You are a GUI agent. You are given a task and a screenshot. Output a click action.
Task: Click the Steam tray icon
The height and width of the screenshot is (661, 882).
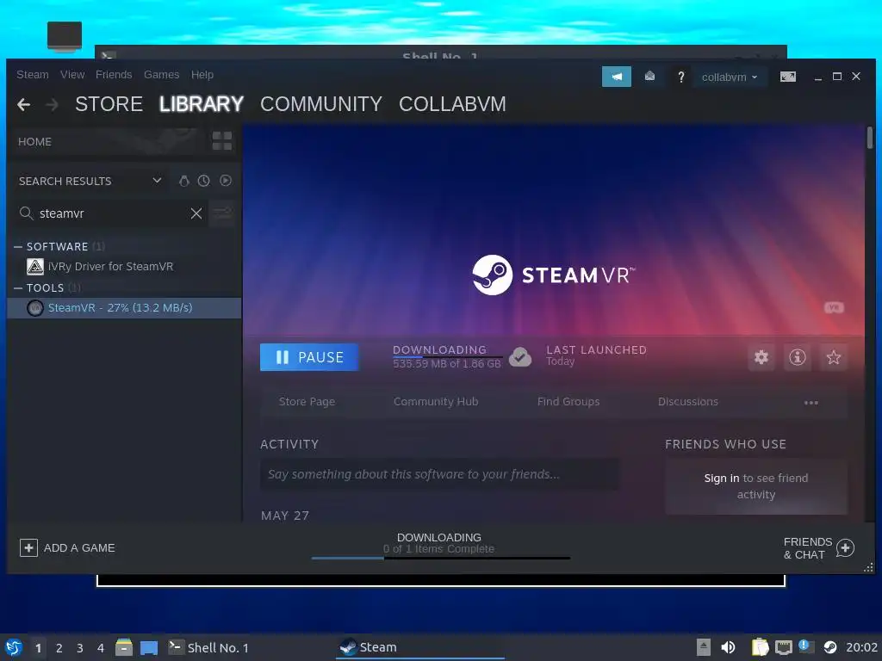[830, 647]
